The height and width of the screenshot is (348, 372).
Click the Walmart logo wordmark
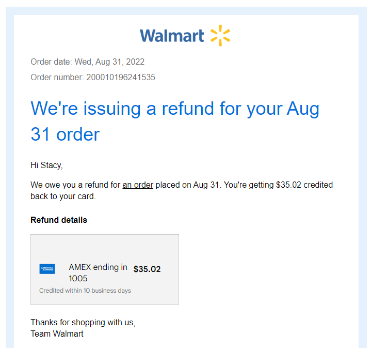click(x=172, y=36)
